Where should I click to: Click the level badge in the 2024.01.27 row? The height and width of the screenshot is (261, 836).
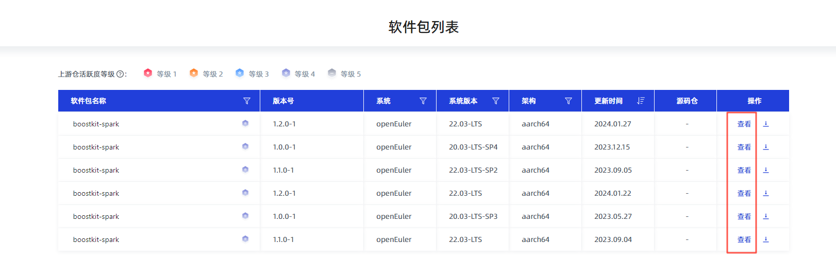point(245,123)
